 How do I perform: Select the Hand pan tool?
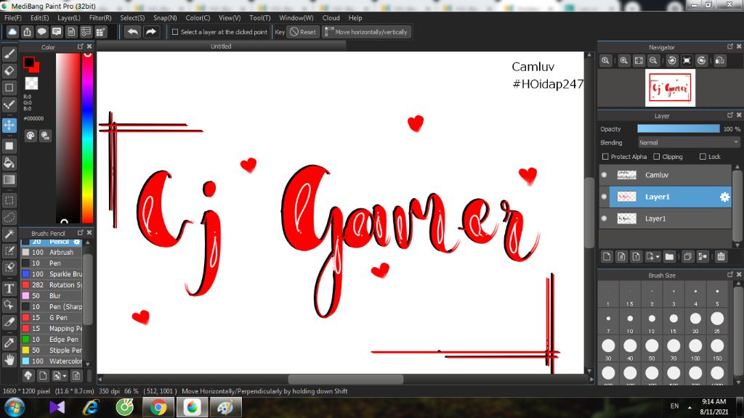(x=9, y=360)
